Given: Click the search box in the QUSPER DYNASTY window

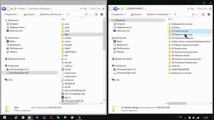Looking at the screenshot, I should point(204,9).
